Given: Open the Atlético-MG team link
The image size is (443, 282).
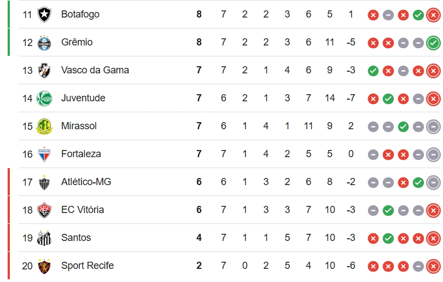Looking at the screenshot, I should tap(86, 182).
